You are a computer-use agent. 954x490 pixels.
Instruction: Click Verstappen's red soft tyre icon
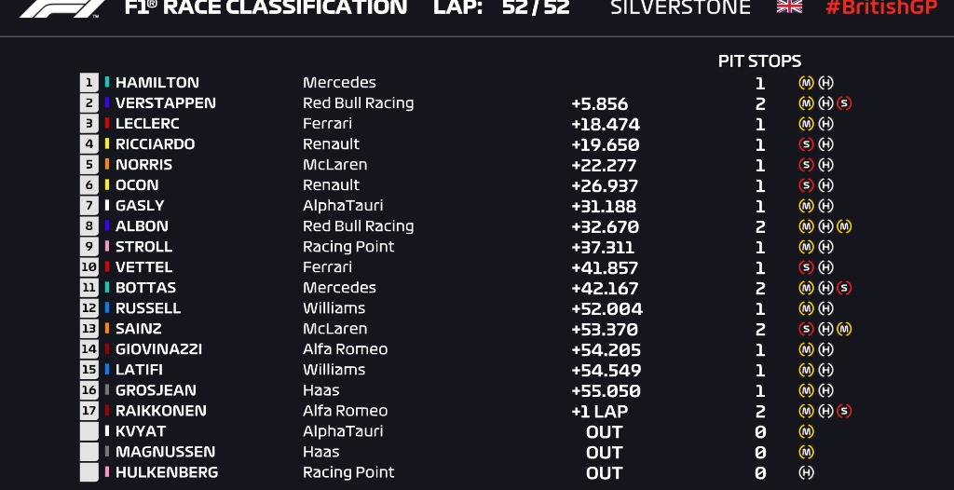844,103
